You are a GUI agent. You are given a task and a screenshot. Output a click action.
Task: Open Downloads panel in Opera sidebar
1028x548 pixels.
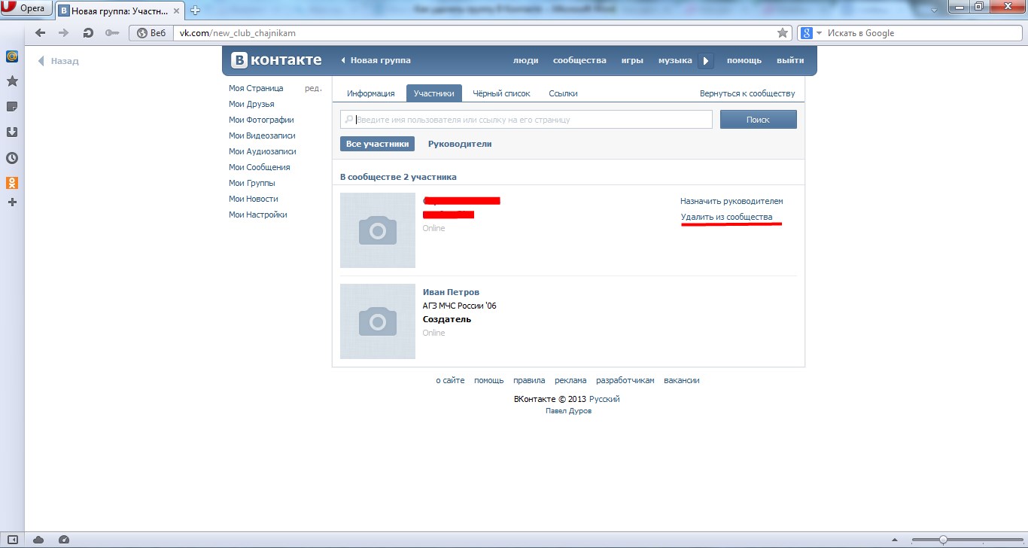click(12, 132)
